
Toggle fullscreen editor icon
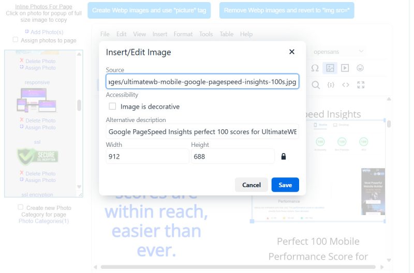[361, 85]
